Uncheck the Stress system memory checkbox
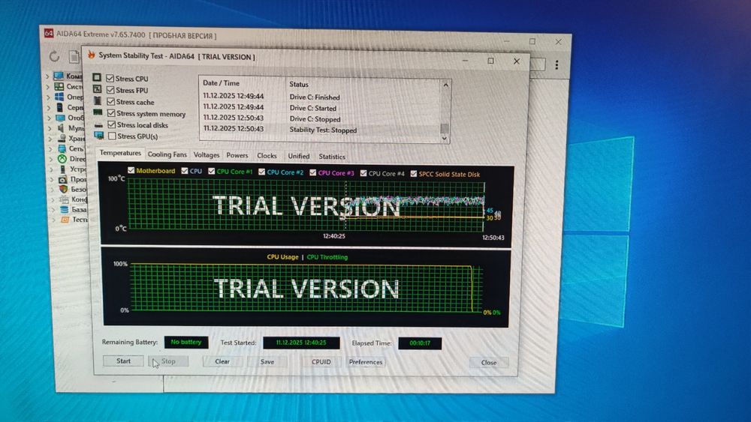Image resolution: width=751 pixels, height=422 pixels. point(112,113)
